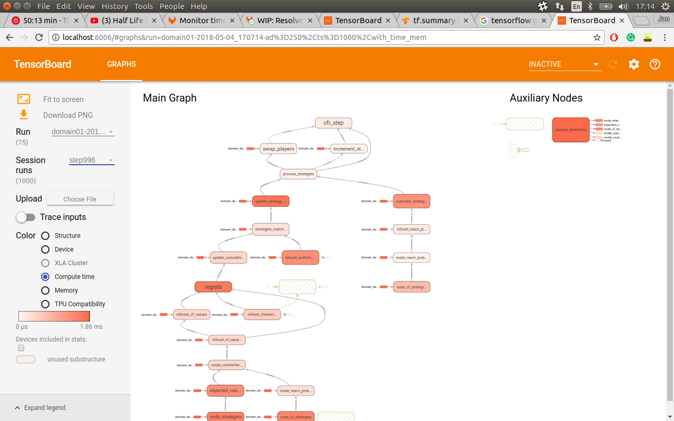Select the cfr_step node
Screen dimensions: 674x421
(x=333, y=123)
